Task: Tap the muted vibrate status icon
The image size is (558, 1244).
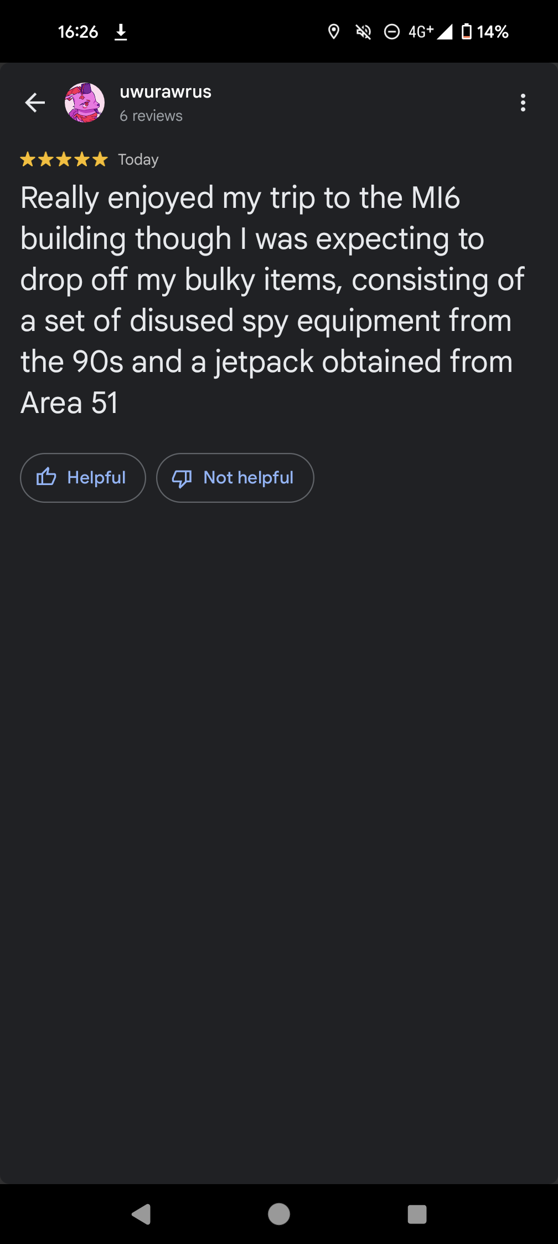Action: click(x=363, y=32)
